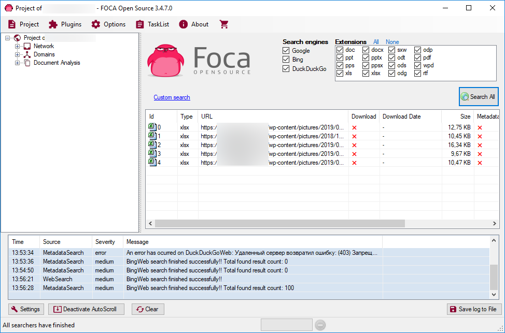Viewport: 505px width, 333px height.
Task: Click the log panel scroll down arrow
Action: tap(494, 294)
